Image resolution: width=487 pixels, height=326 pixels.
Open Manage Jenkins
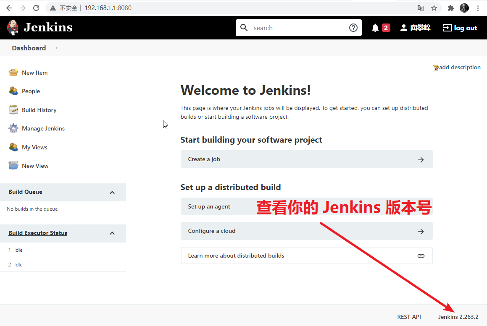pos(43,128)
